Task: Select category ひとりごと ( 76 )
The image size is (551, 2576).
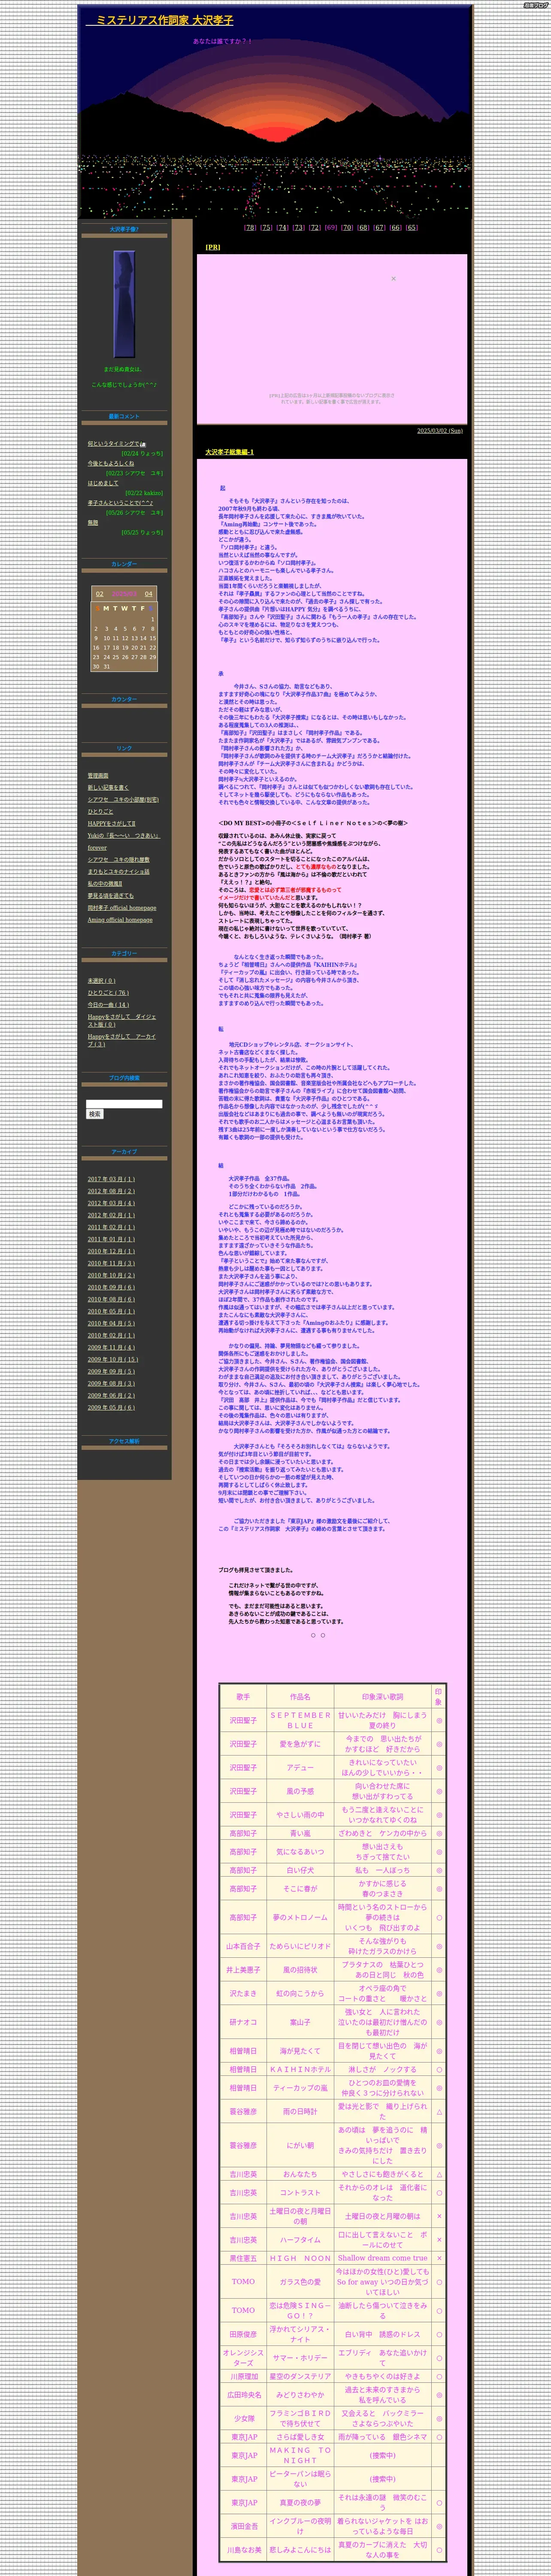Action: pyautogui.click(x=108, y=993)
